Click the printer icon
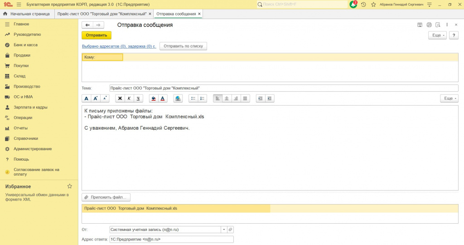 tap(429, 25)
